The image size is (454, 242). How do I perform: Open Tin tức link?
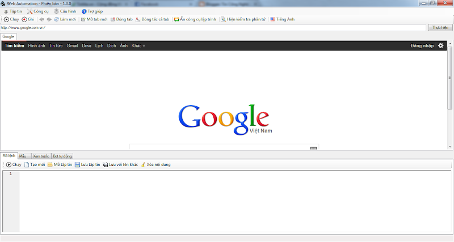pyautogui.click(x=56, y=46)
